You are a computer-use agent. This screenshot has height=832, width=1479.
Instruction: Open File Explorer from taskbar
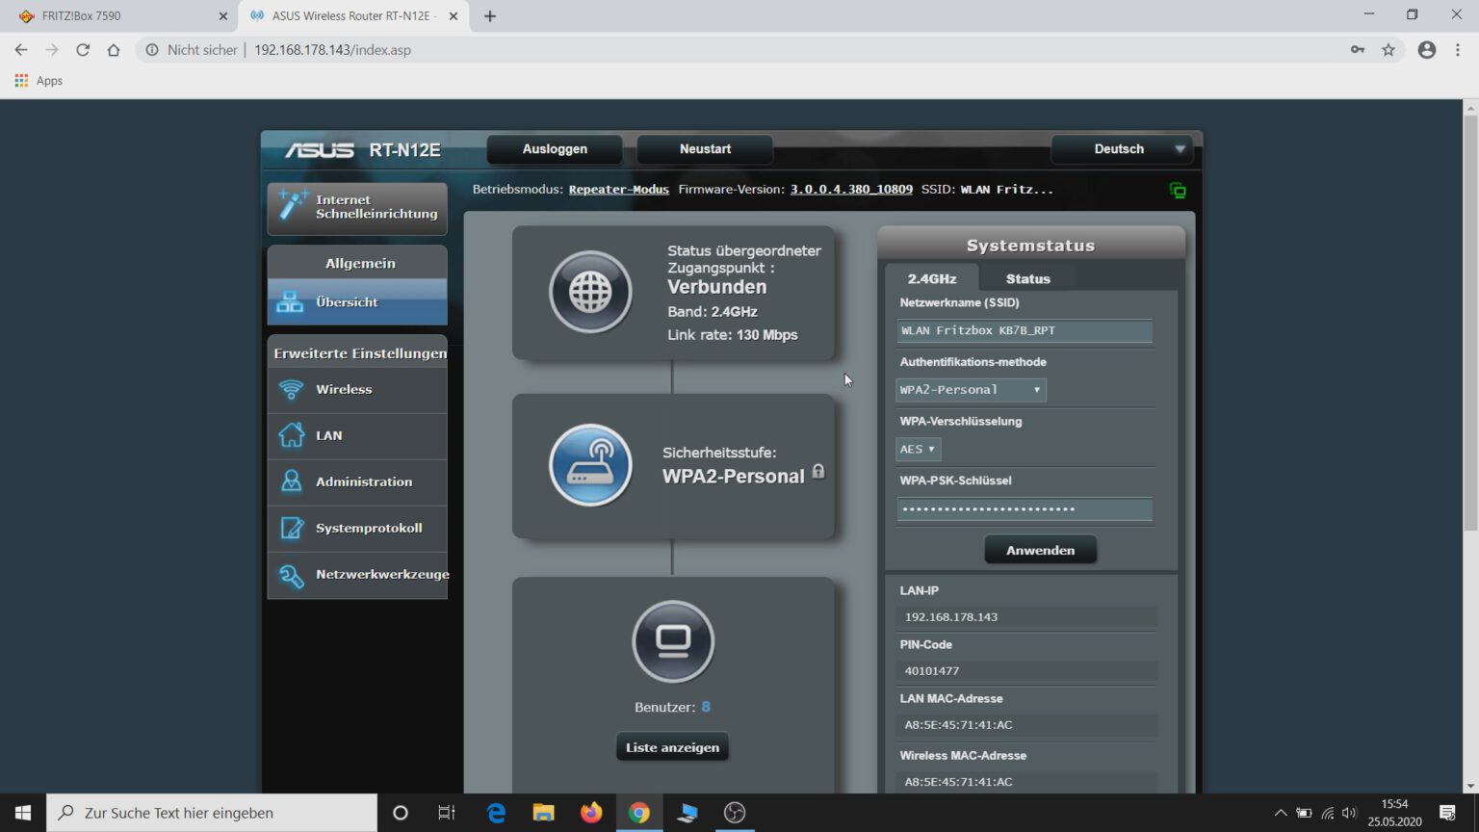point(544,813)
